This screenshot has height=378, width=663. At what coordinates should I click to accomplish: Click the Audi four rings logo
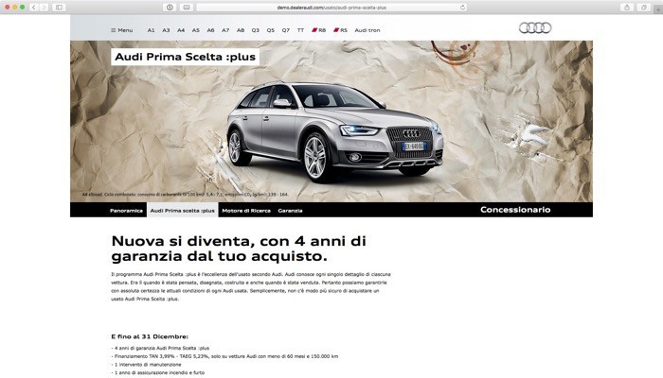pos(535,27)
